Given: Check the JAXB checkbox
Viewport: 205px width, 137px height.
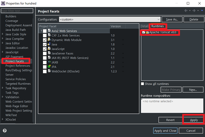Looking at the screenshot, I should [x=45, y=62].
